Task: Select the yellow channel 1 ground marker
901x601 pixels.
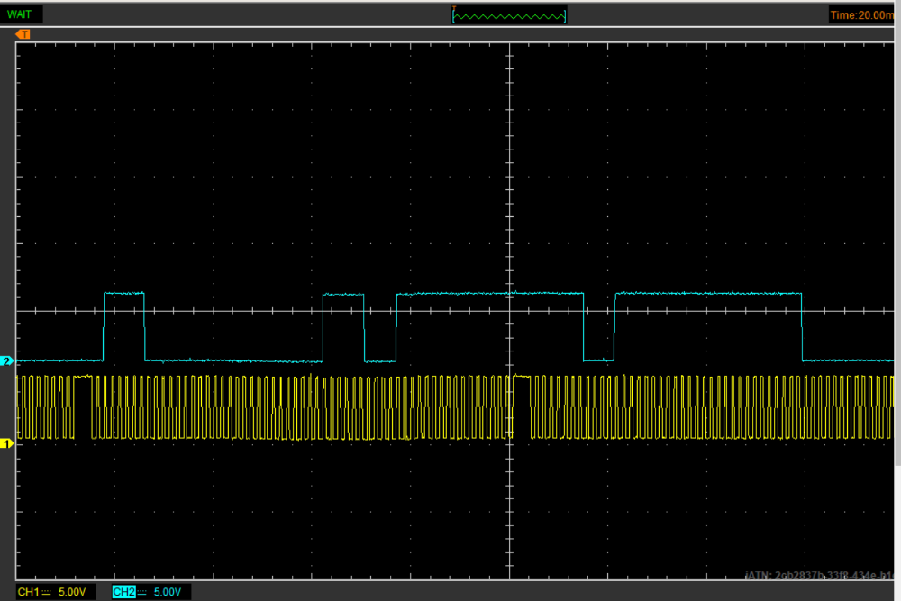Action: 7,443
